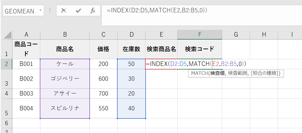Select column F header
Screen dimensions: 302x133
pyautogui.click(x=199, y=34)
